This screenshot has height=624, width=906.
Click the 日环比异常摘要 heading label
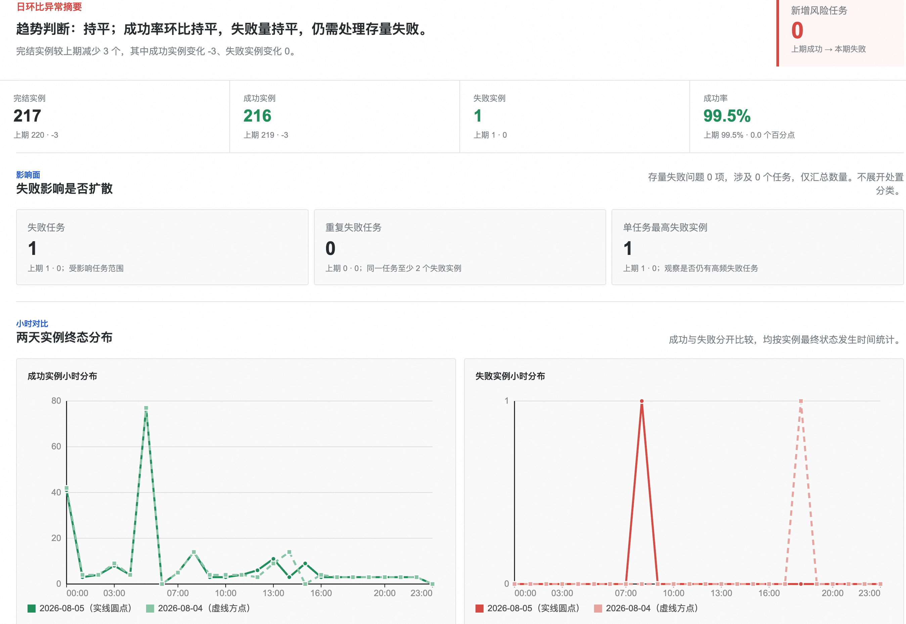click(49, 7)
